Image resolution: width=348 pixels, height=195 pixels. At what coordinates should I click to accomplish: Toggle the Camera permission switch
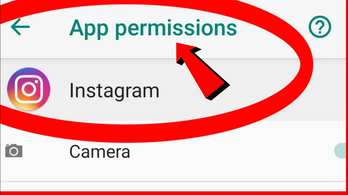click(341, 151)
